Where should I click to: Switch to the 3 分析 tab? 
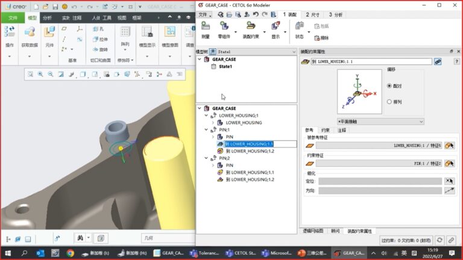tap(335, 14)
